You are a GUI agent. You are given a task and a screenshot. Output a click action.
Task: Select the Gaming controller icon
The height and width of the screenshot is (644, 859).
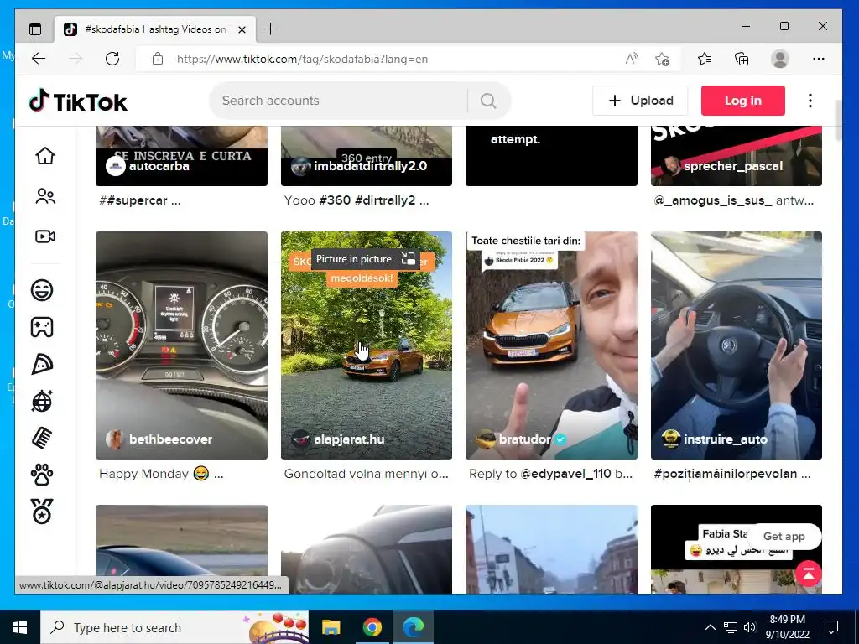42,327
